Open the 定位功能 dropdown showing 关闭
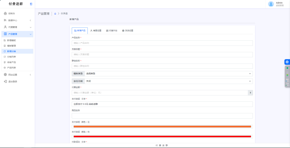 point(168,81)
